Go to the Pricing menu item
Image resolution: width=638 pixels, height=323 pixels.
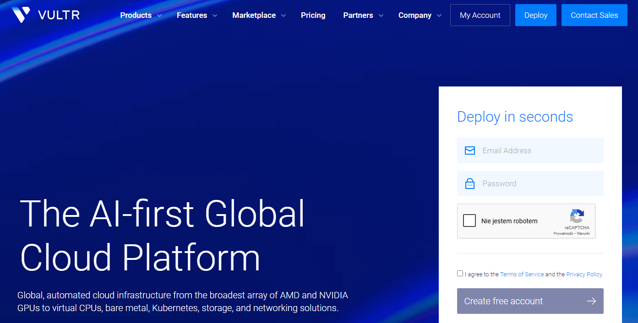click(x=313, y=15)
